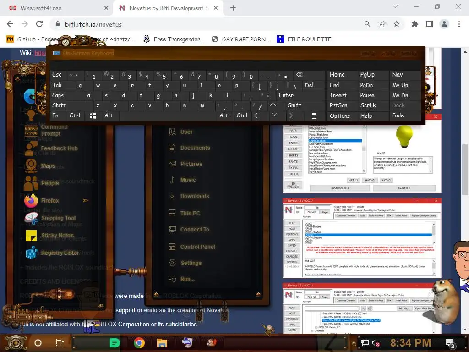Select the Novetus by Bitl Development tab
Viewport: 469px width, 352px height.
click(x=168, y=8)
